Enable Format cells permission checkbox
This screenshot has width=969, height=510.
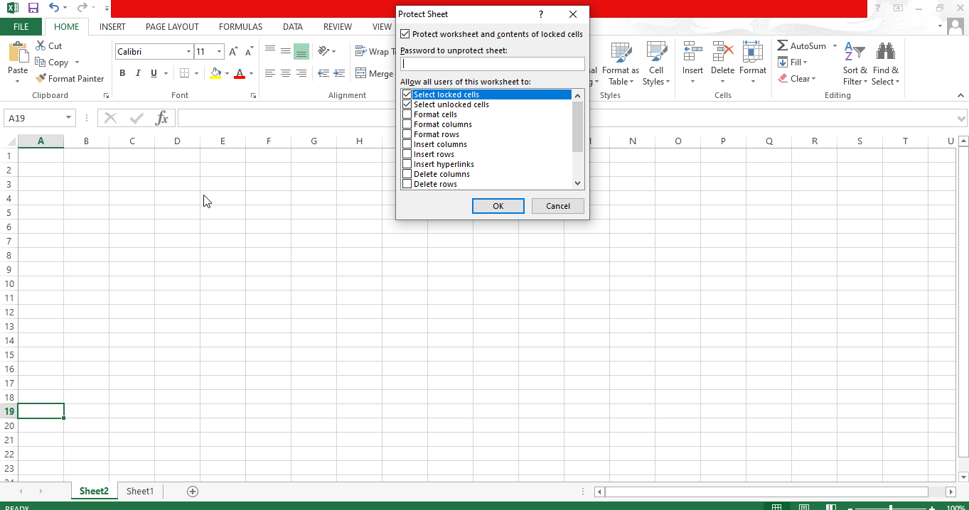click(407, 114)
